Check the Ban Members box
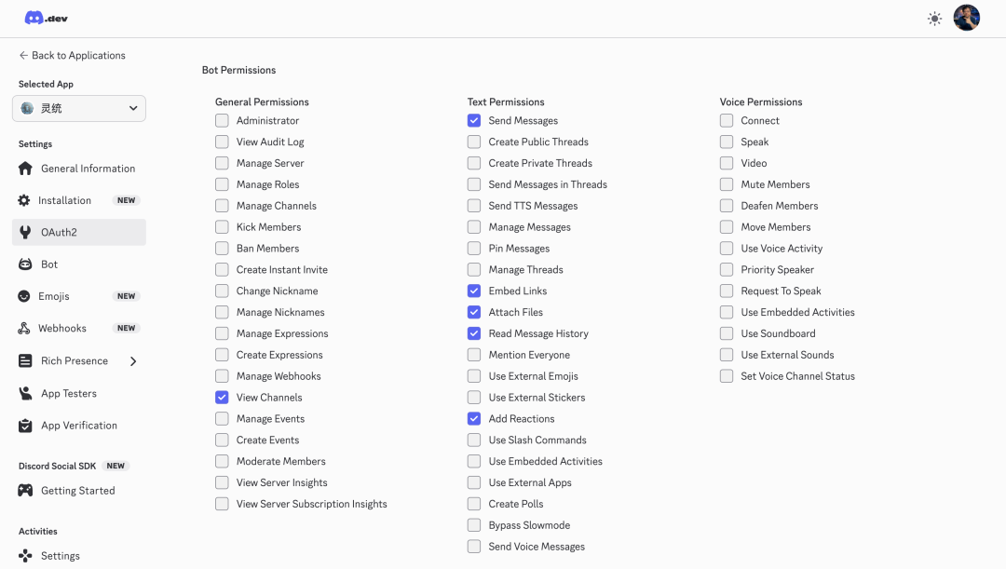1006x569 pixels. point(222,249)
